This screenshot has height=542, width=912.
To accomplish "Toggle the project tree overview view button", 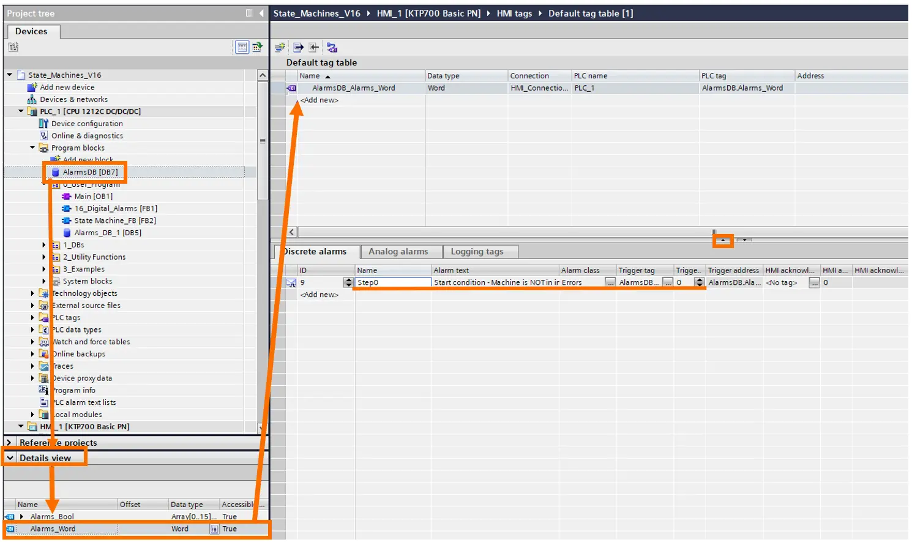I will coord(242,47).
